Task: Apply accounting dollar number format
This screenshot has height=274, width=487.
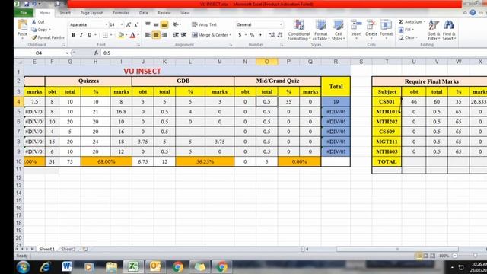Action: tap(240, 35)
